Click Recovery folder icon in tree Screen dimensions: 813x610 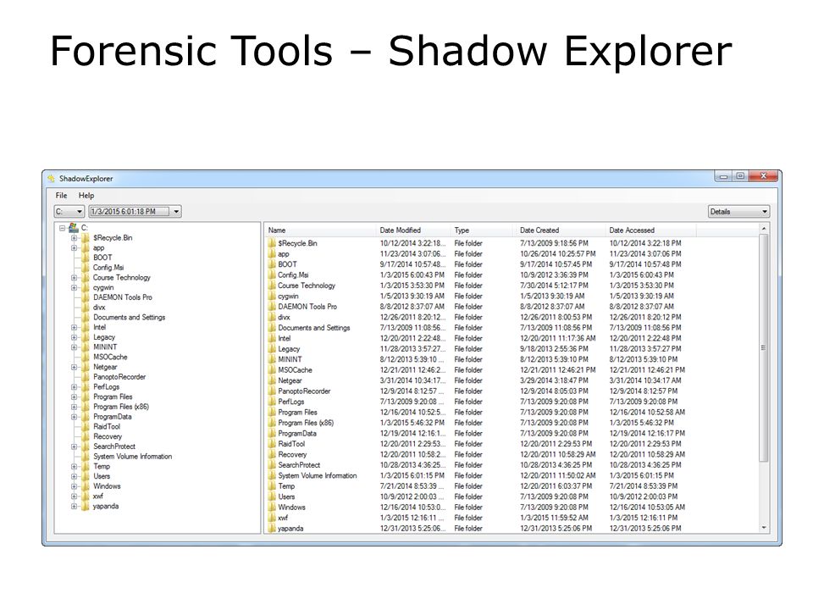tap(85, 436)
